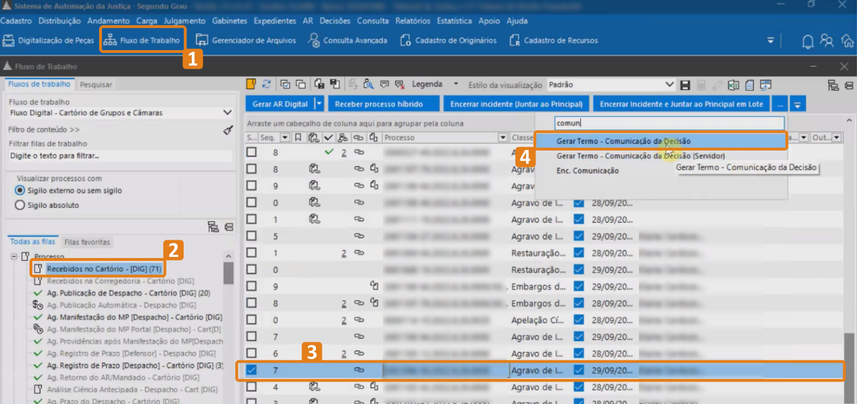
Task: Click Encerrar incidente (Juntar ao Principal)
Action: coord(517,104)
